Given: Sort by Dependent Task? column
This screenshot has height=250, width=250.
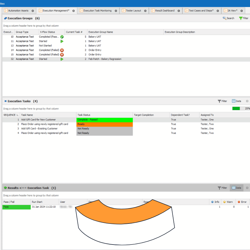Looking at the screenshot, I should (x=184, y=115).
